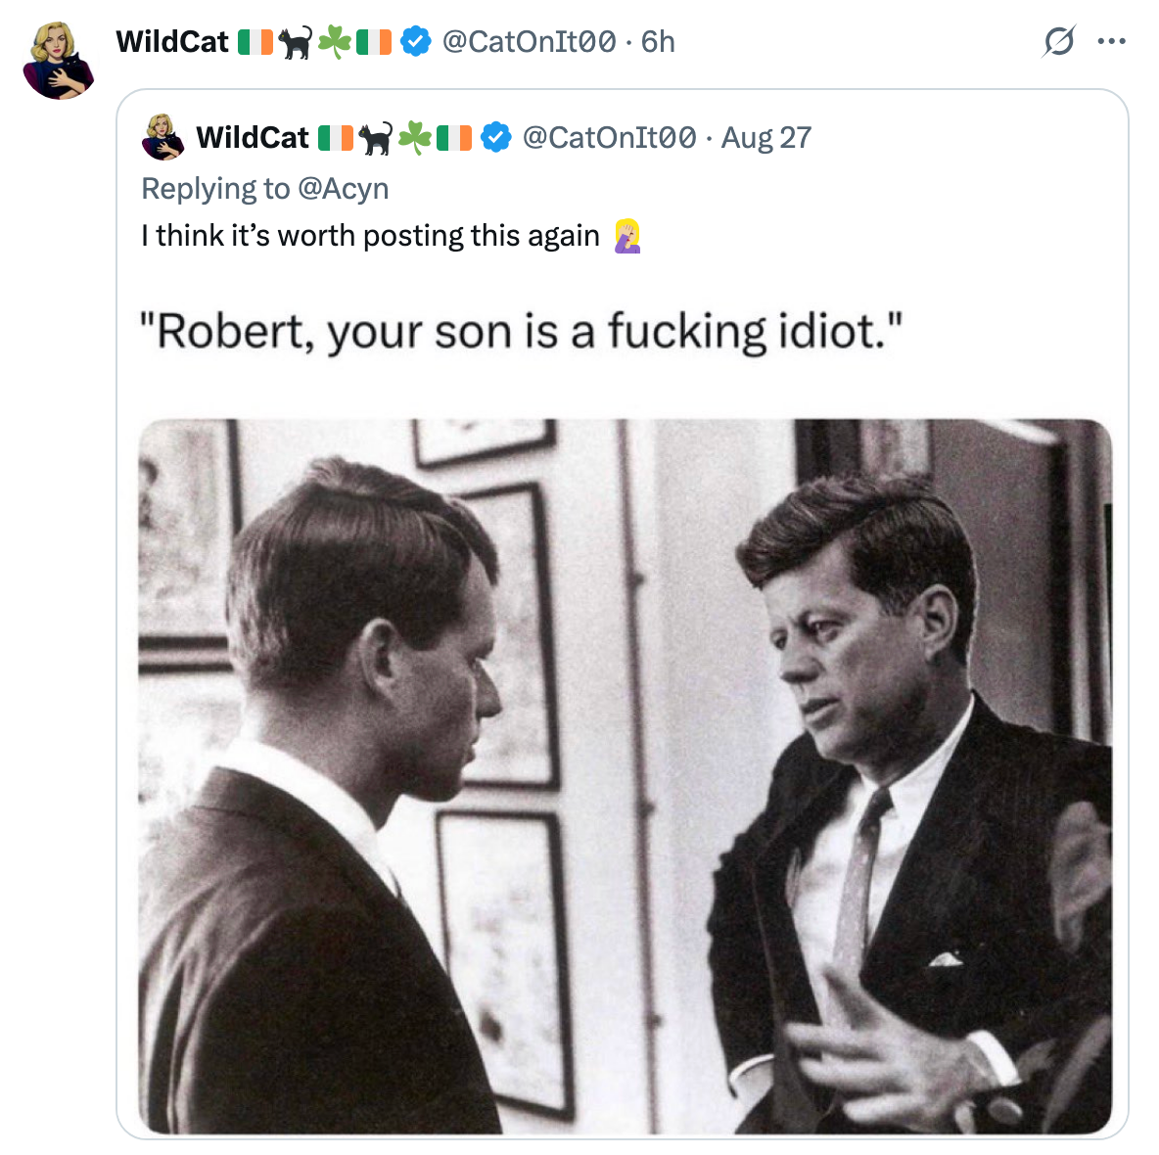Click the blue verified badge next to WildCat
This screenshot has width=1159, height=1155.
(419, 41)
